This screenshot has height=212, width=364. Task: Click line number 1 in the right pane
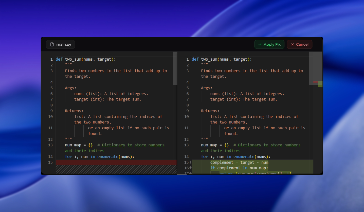pyautogui.click(x=188, y=59)
